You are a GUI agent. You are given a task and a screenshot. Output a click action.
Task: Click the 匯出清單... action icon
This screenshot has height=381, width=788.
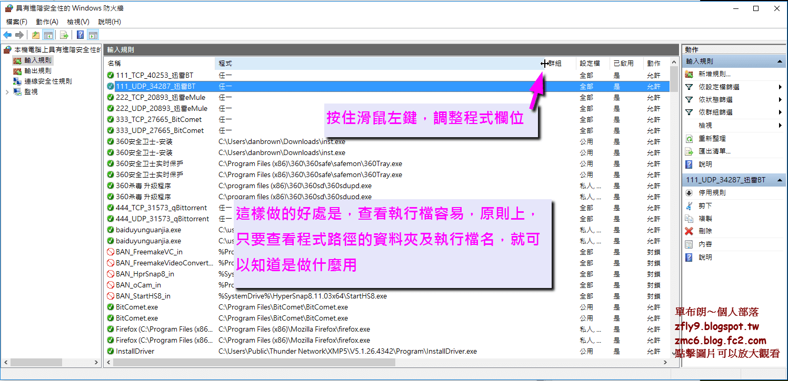689,151
